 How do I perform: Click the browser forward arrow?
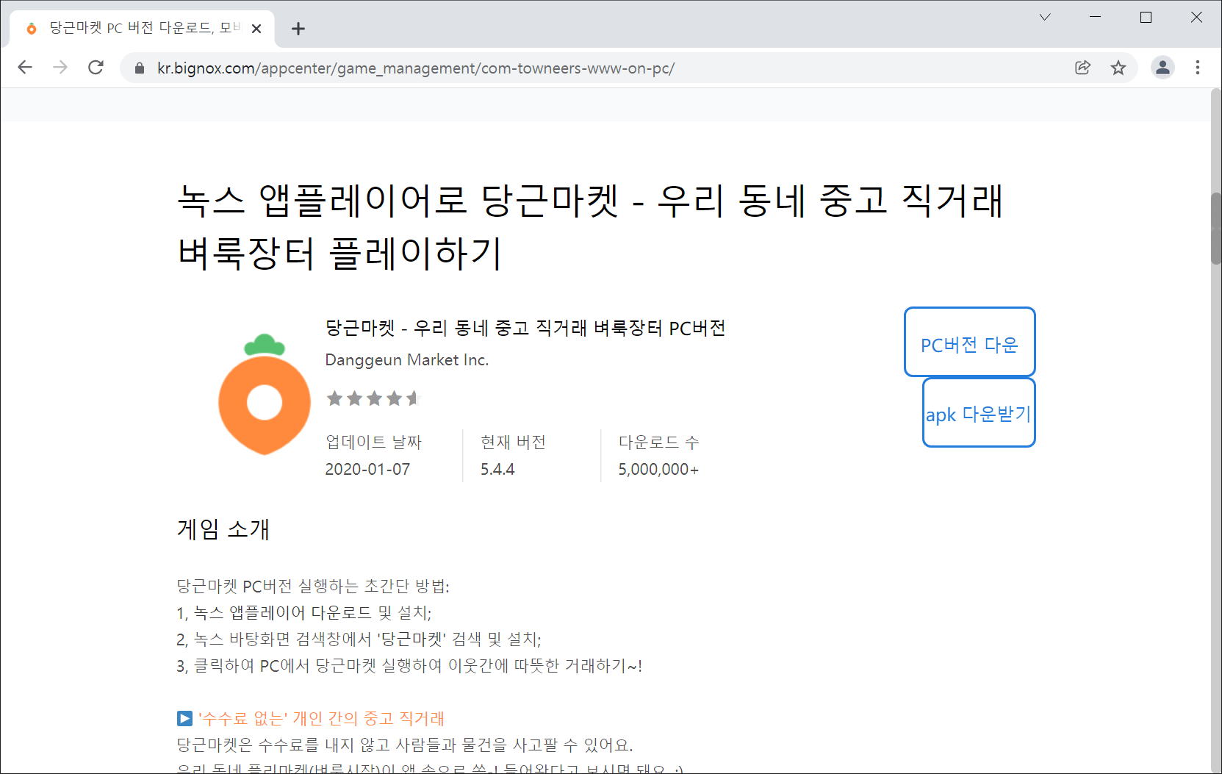[x=60, y=68]
